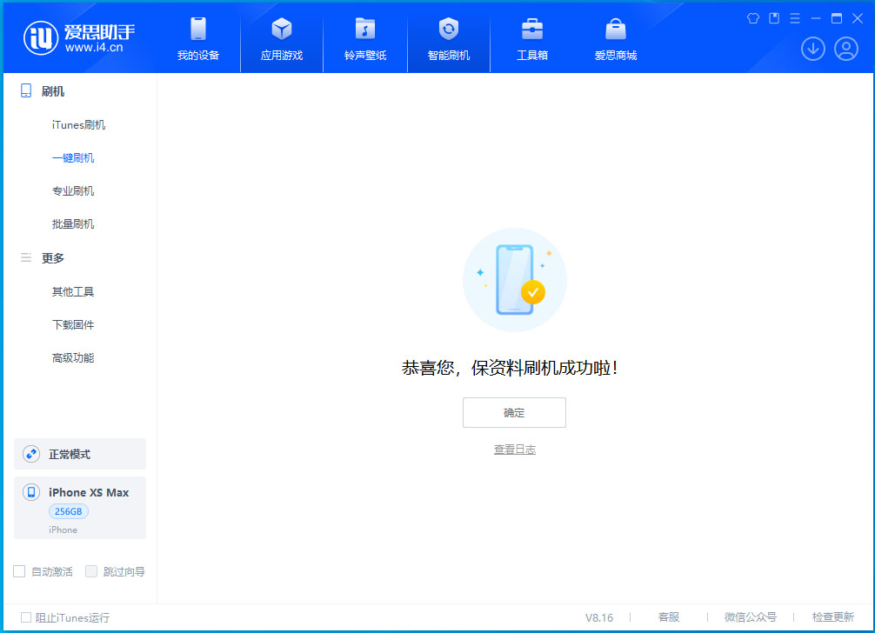Screen dimensions: 875x633
Task: Enable 阻止iTunes运行 in status bar
Action: click(26, 617)
